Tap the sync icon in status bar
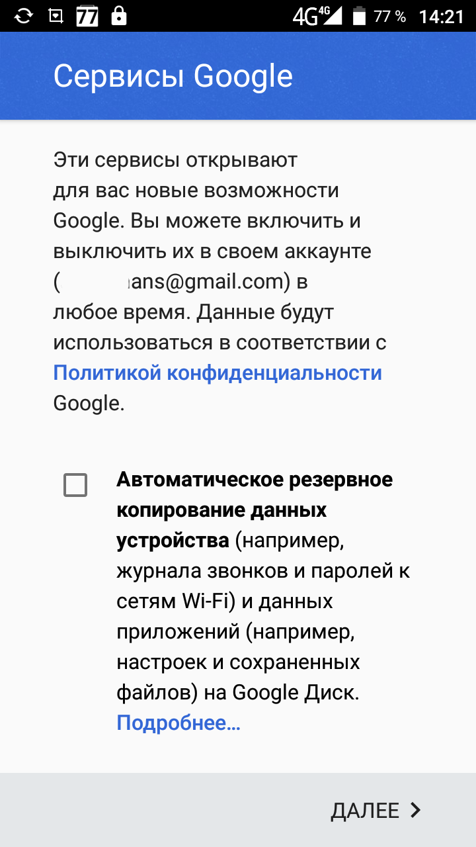The width and height of the screenshot is (476, 847). tap(23, 16)
